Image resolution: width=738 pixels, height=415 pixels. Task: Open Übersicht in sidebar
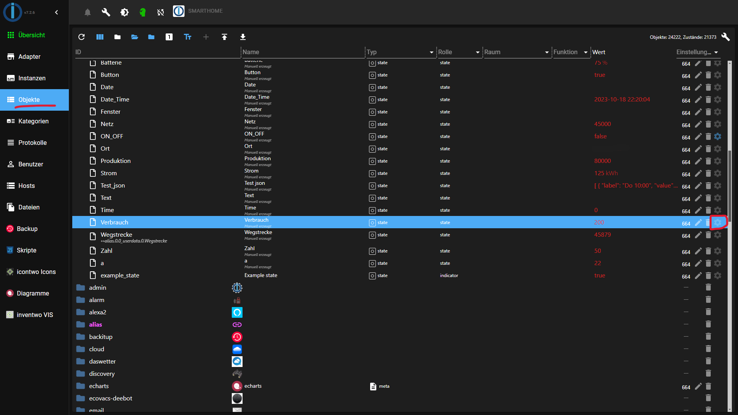point(34,35)
